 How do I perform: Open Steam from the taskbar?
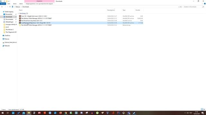[x=134, y=113]
